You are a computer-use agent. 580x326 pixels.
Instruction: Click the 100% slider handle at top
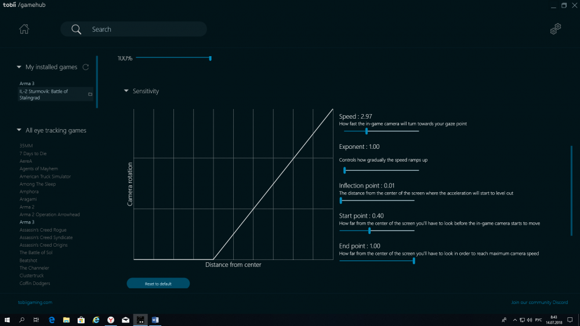point(210,58)
